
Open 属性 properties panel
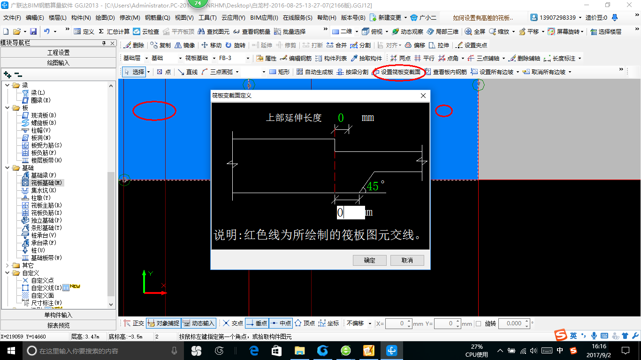coord(266,59)
